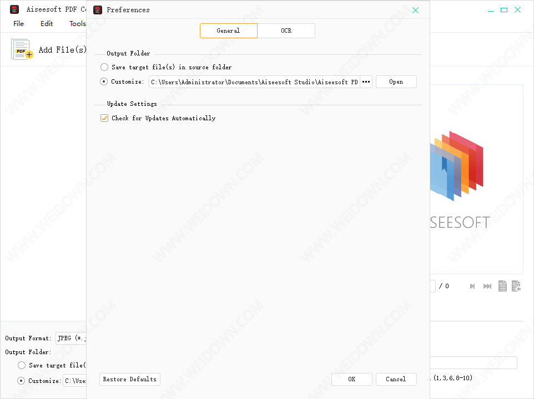Click the Customize output path field in Preferences
The height and width of the screenshot is (399, 534).
point(254,82)
